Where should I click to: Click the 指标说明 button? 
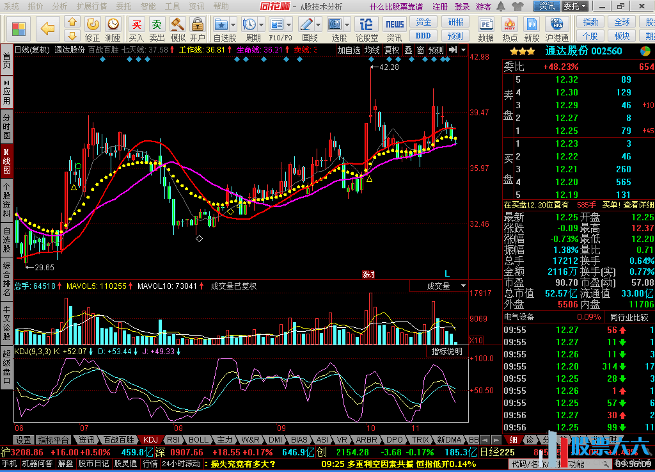click(447, 352)
